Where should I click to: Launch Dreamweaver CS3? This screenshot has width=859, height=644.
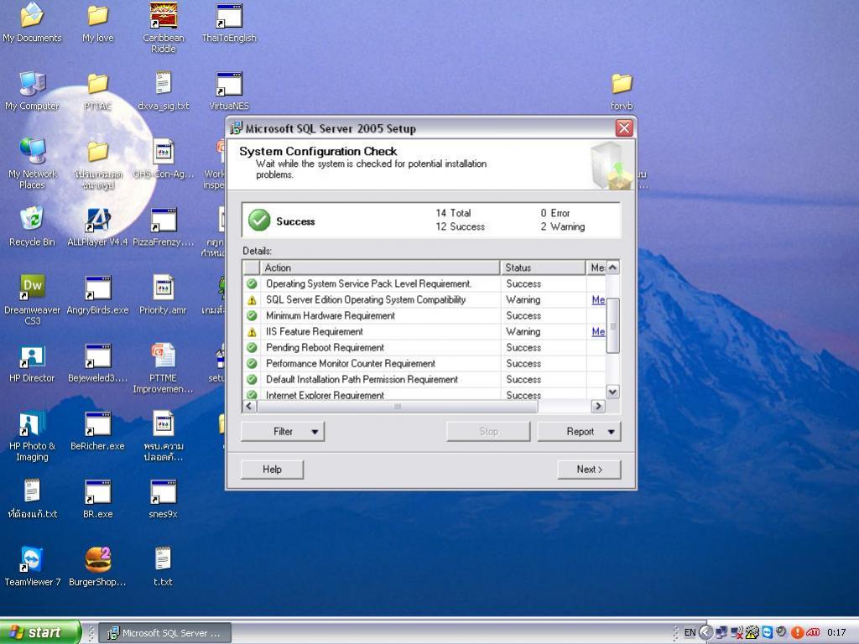click(x=32, y=299)
